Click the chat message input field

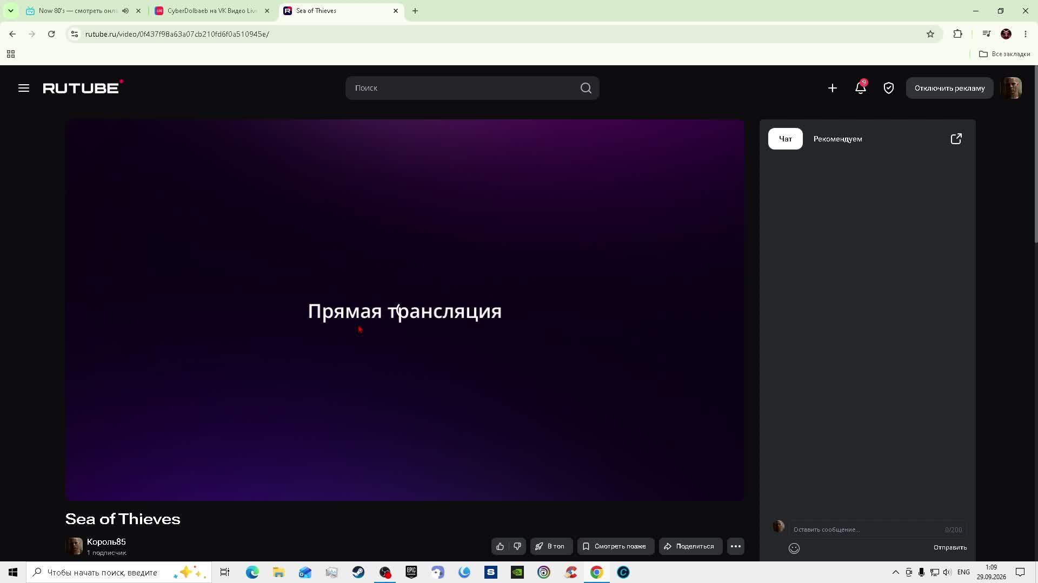pyautogui.click(x=878, y=530)
